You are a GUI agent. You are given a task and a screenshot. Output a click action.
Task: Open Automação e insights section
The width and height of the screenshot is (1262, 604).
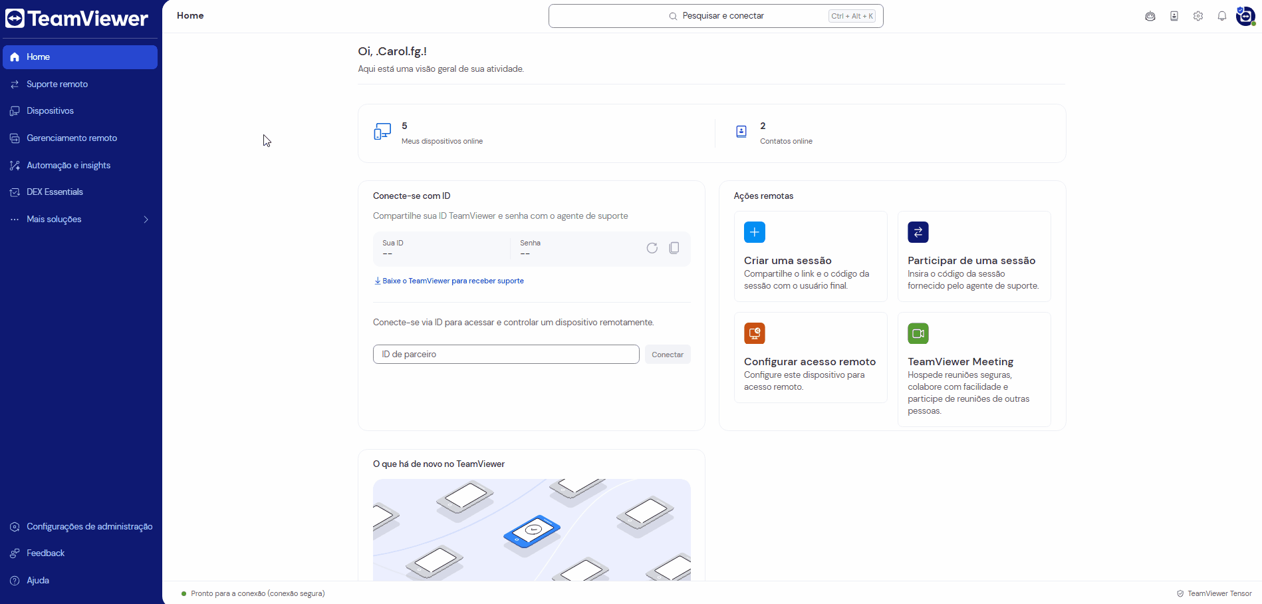pos(80,166)
